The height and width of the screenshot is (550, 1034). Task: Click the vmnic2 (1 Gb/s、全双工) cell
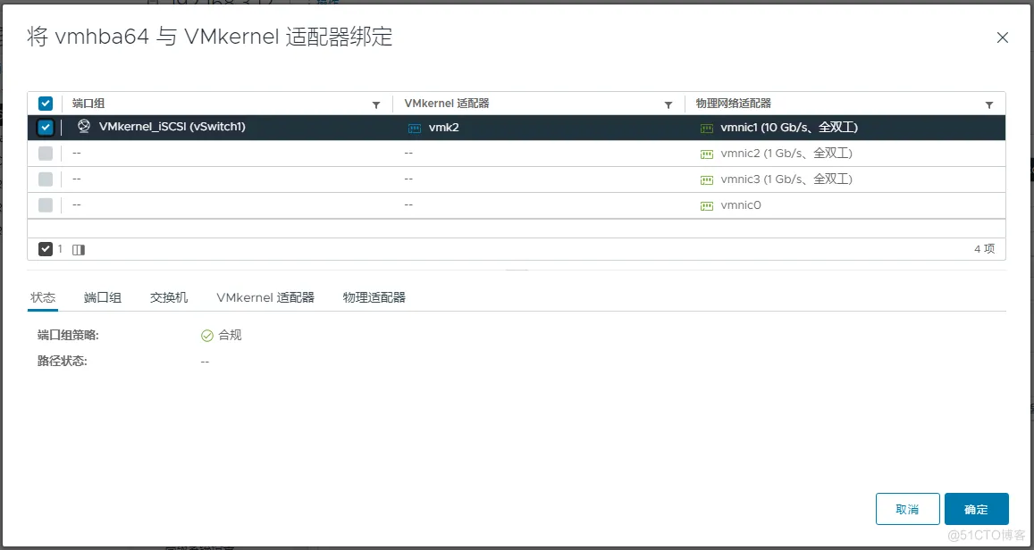pos(786,154)
